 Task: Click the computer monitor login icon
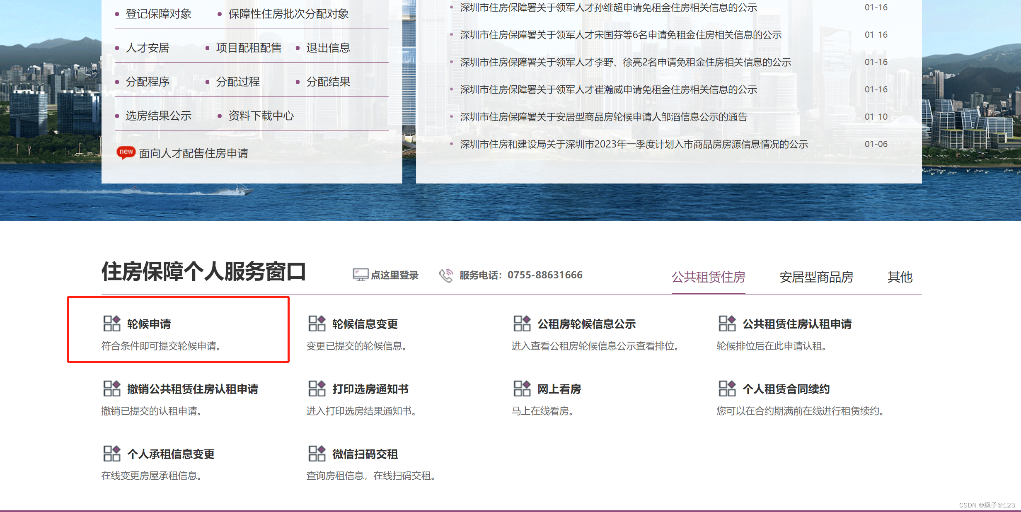coord(360,275)
